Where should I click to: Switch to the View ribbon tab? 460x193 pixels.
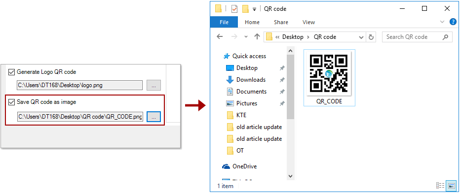tap(308, 22)
